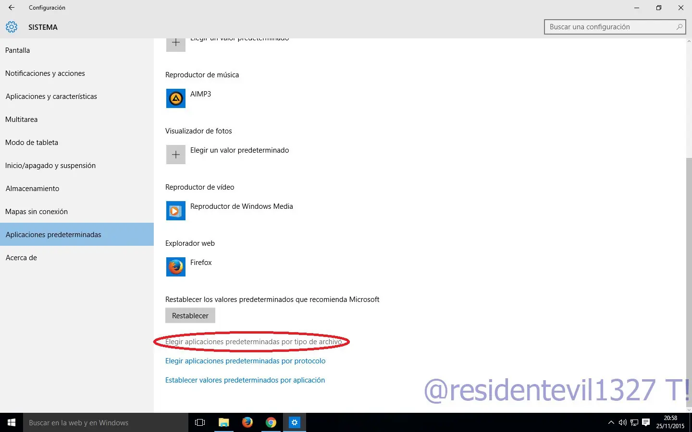Open the Action Center notifications icon

[646, 422]
